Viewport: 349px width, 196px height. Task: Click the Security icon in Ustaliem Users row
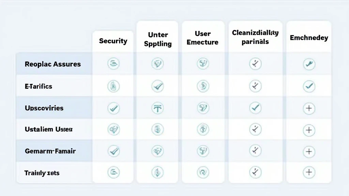tap(113, 129)
